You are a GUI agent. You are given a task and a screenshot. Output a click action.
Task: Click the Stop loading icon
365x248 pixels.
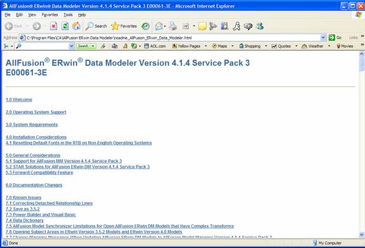(53, 26)
